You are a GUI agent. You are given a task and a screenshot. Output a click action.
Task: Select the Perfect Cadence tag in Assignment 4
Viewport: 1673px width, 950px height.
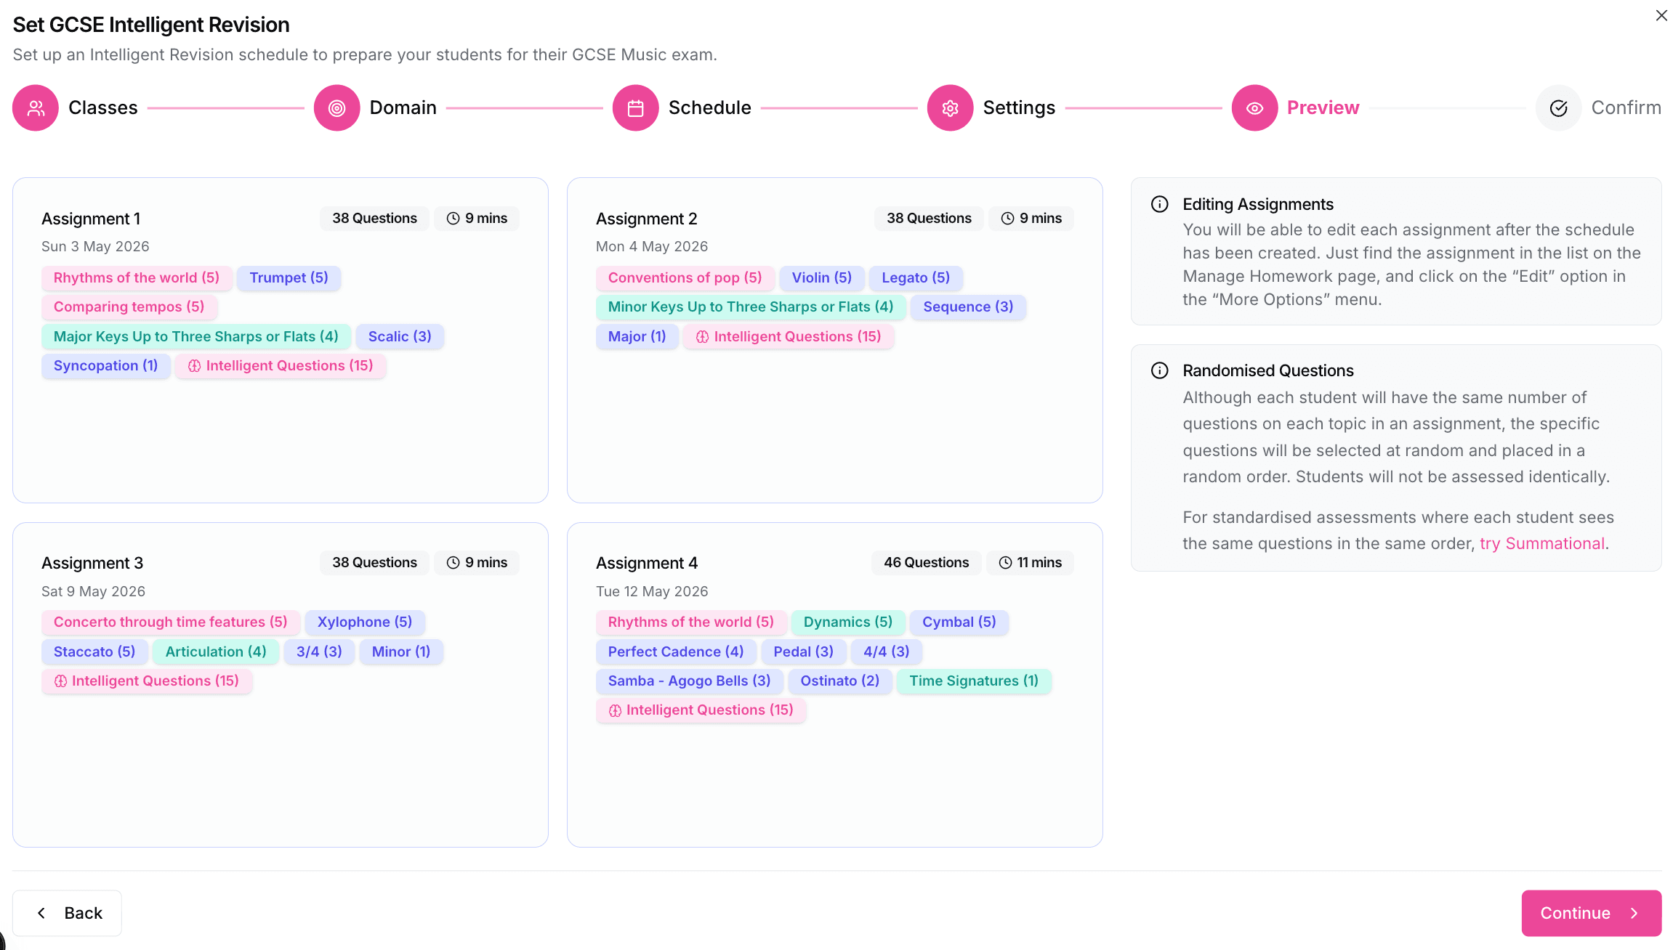675,651
